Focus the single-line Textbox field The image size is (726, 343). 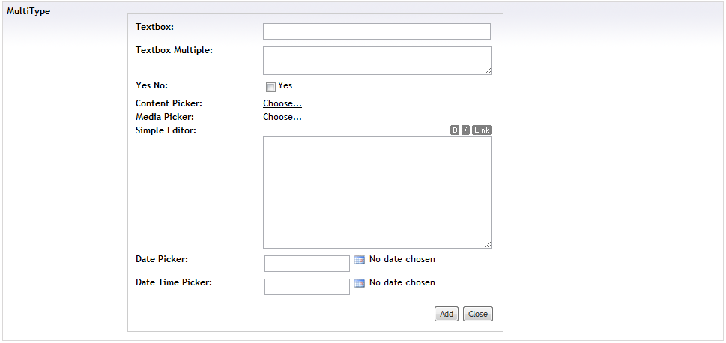(377, 31)
